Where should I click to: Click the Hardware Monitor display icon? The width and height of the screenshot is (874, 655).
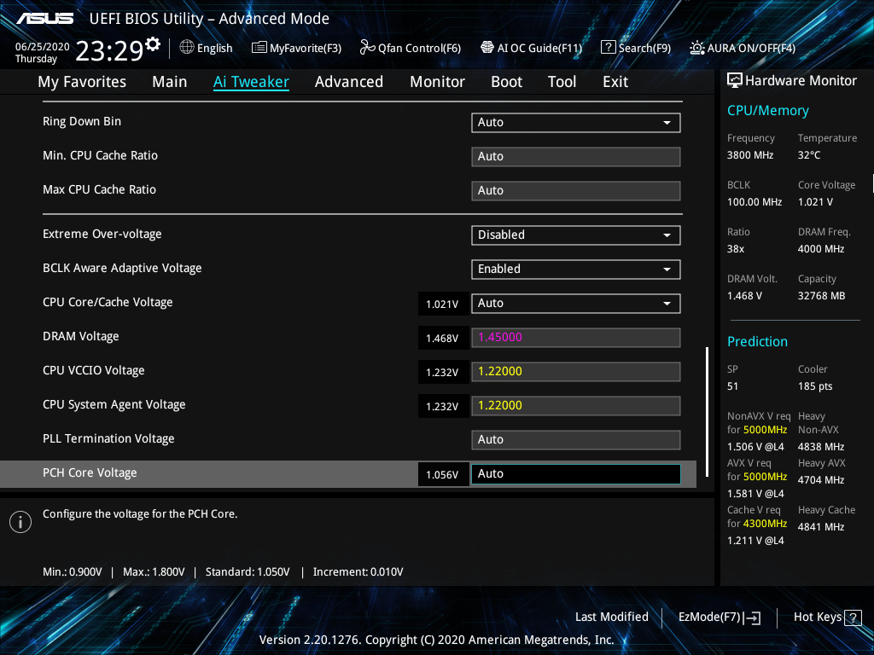pos(735,81)
